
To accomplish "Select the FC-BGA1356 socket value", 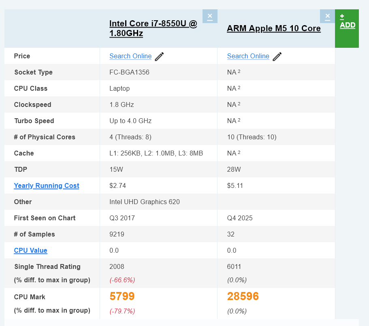I will click(129, 72).
